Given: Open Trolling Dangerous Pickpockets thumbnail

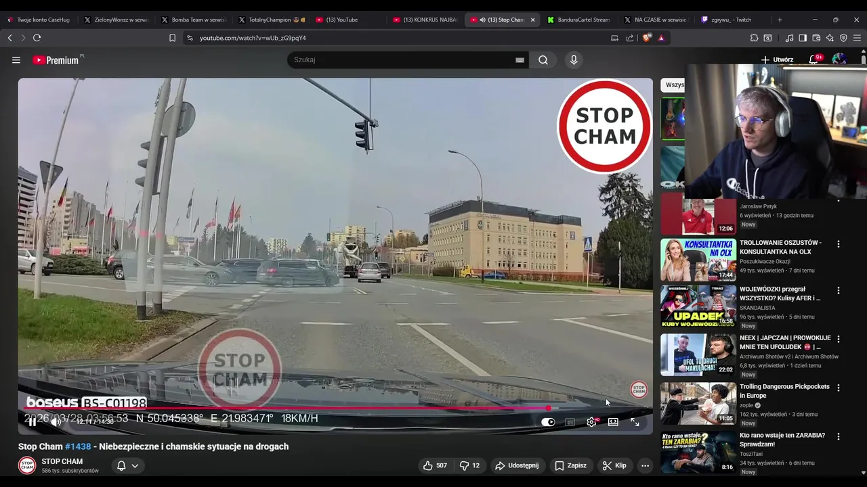Looking at the screenshot, I should coord(698,404).
